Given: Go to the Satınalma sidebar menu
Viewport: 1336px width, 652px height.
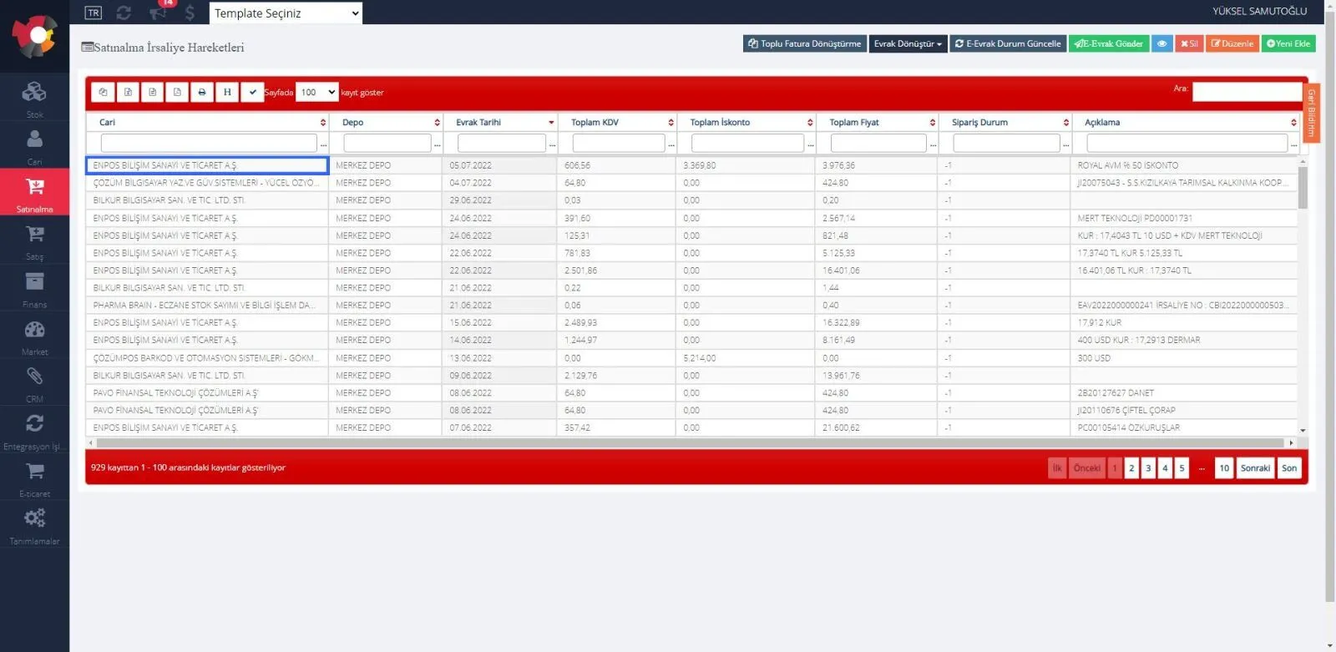Looking at the screenshot, I should coord(34,193).
